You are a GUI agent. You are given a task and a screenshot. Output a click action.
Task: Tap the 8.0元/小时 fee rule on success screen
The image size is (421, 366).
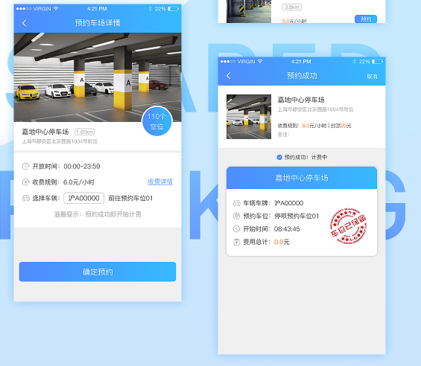coord(314,126)
